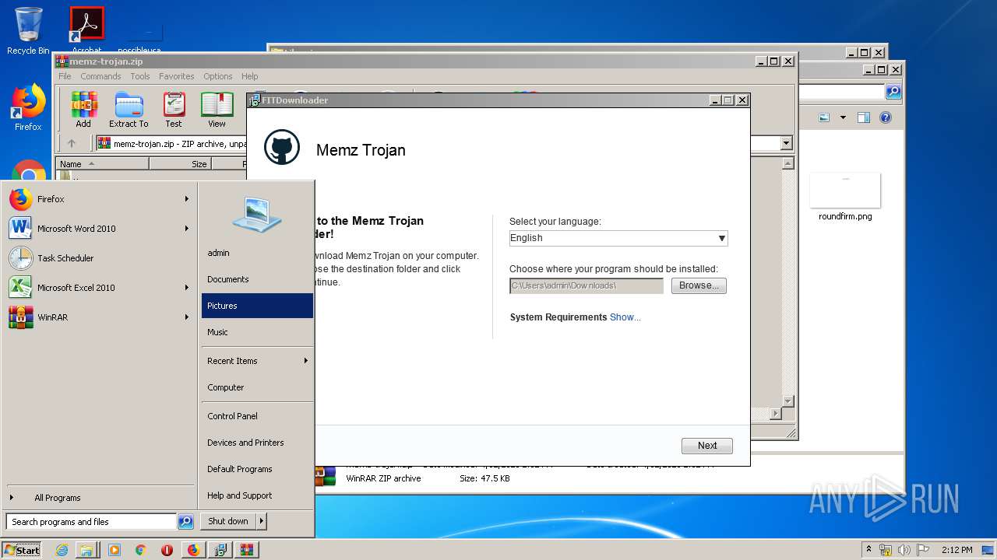Screen dimensions: 997x560
Task: Open WinRAR File menu
Action: [65, 76]
